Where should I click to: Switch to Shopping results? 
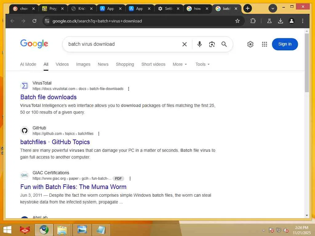(125, 64)
